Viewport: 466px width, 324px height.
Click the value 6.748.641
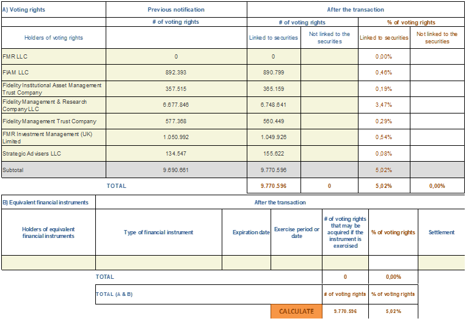tap(274, 105)
